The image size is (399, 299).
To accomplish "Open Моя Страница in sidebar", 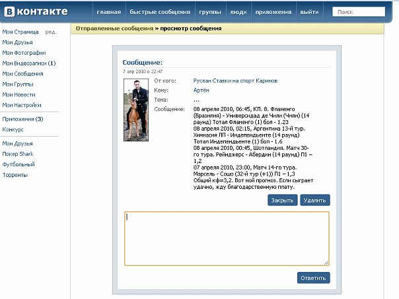I will point(20,32).
